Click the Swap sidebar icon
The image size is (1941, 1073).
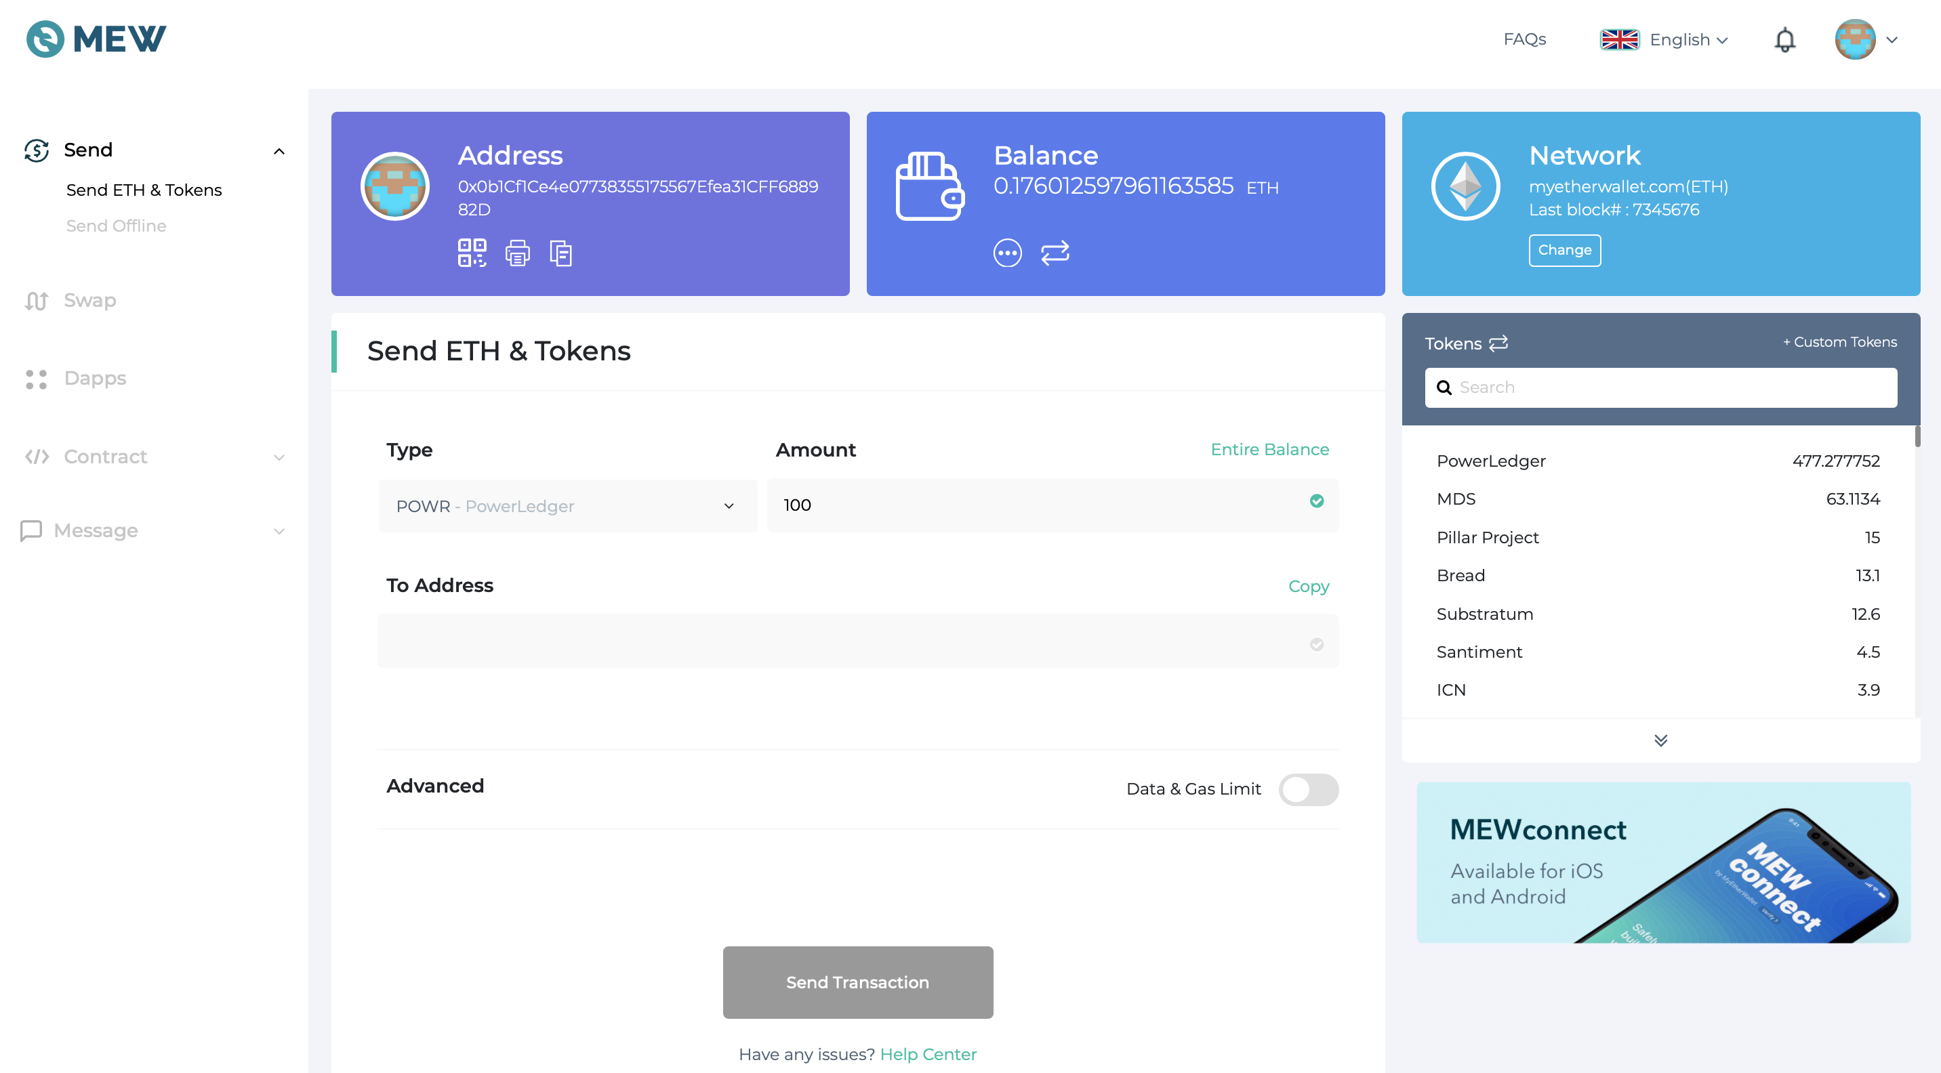tap(36, 301)
